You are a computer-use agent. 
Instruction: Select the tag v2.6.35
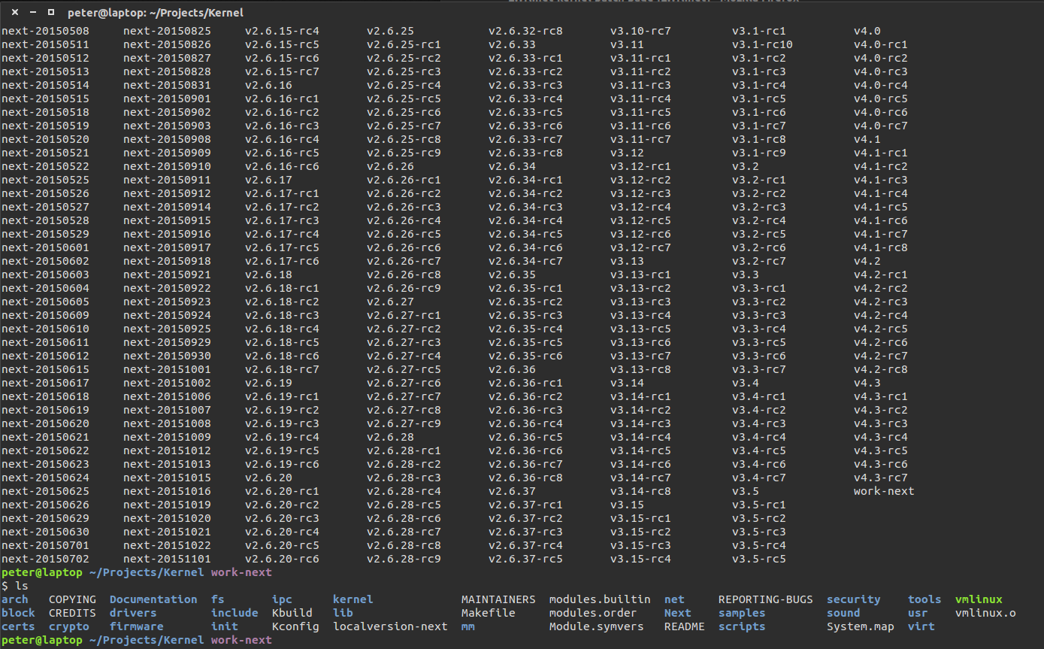512,274
